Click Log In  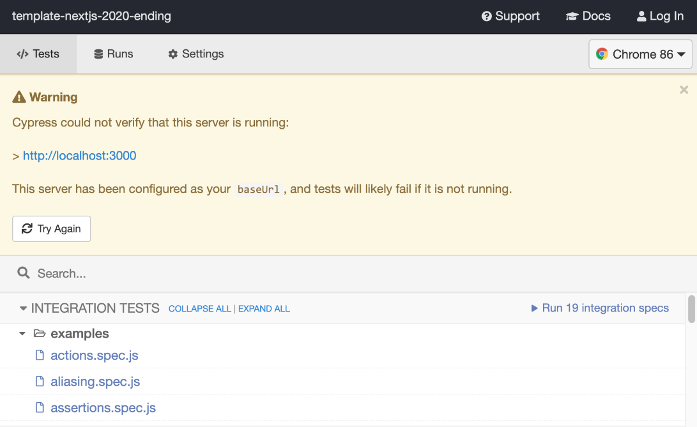click(660, 16)
